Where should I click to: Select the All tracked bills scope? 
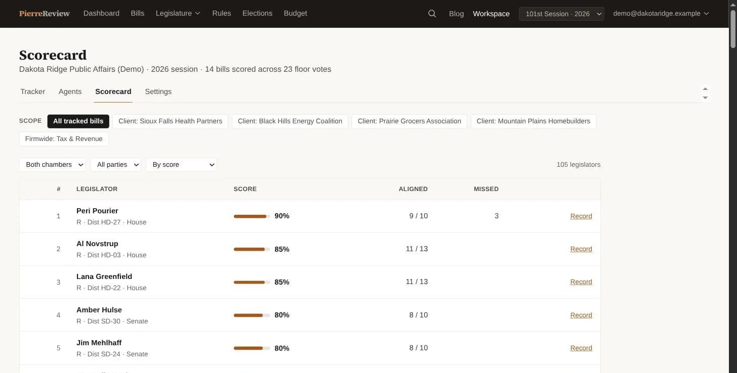[78, 121]
